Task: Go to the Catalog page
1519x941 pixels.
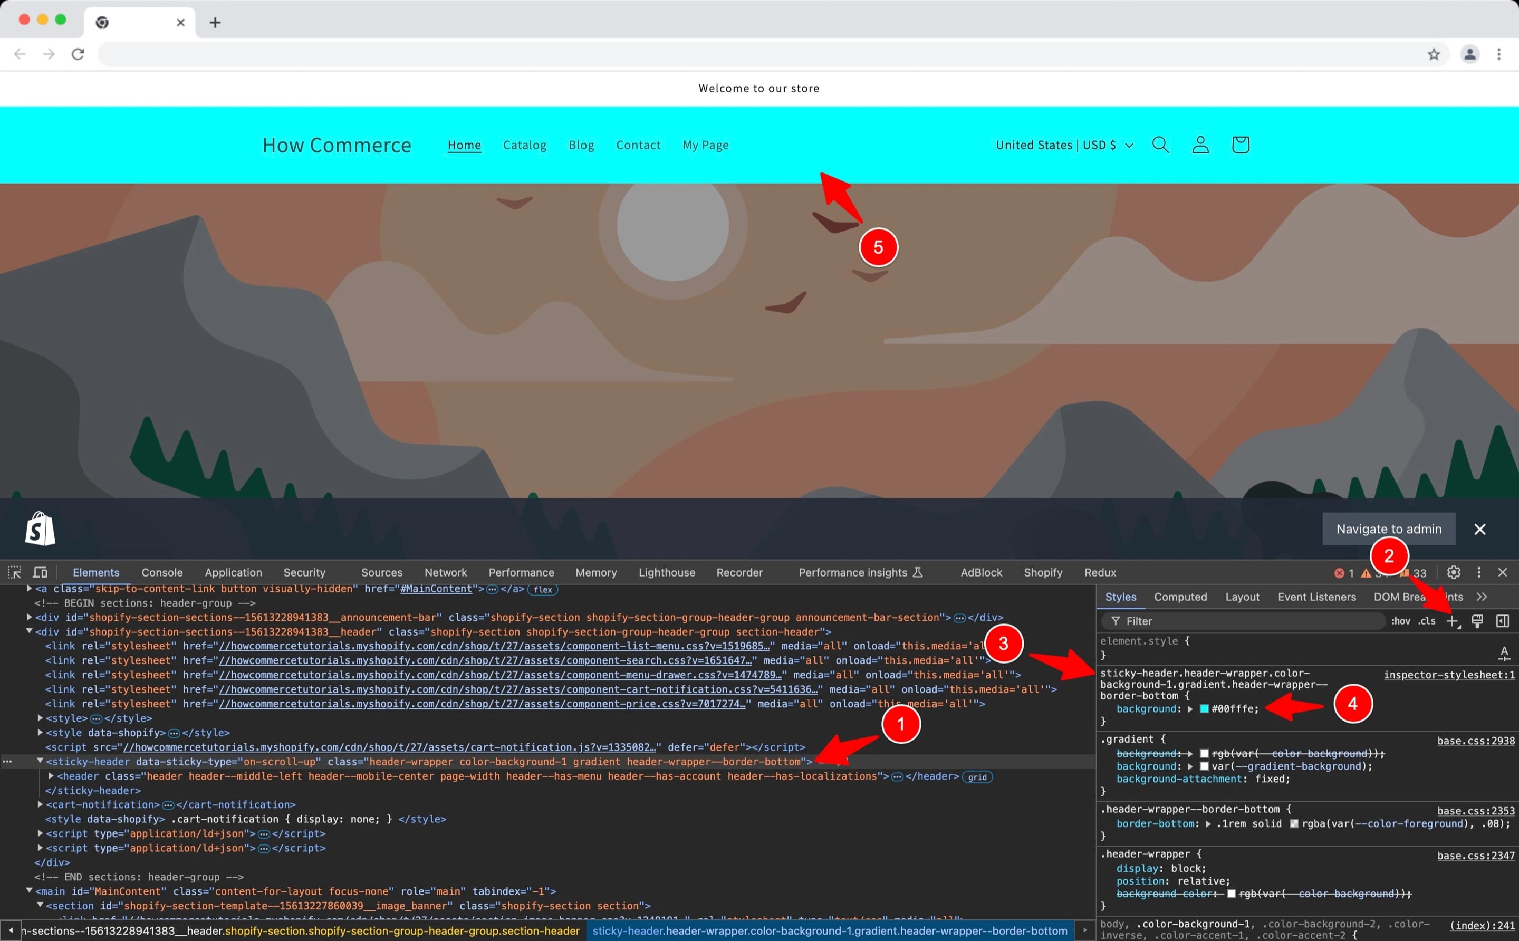Action: (x=525, y=145)
